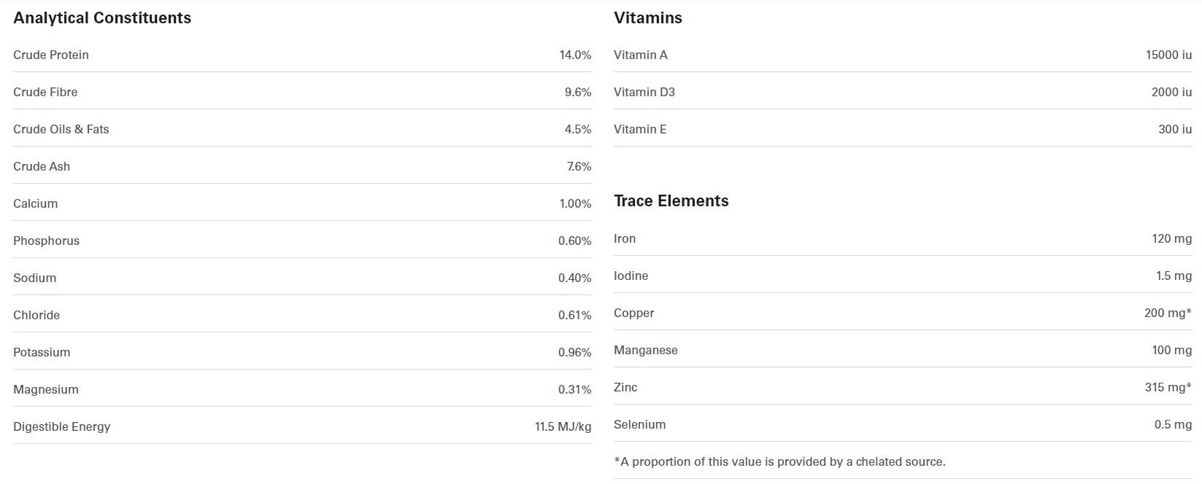The width and height of the screenshot is (1202, 484).
Task: Click the Potassium label
Action: tap(42, 353)
